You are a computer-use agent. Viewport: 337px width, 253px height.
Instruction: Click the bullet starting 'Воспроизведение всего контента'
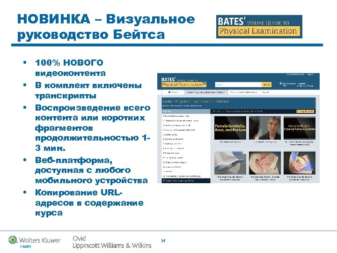(93, 128)
